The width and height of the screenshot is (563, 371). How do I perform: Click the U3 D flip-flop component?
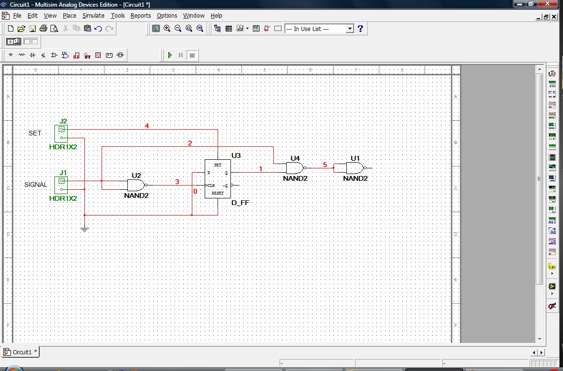(x=218, y=178)
